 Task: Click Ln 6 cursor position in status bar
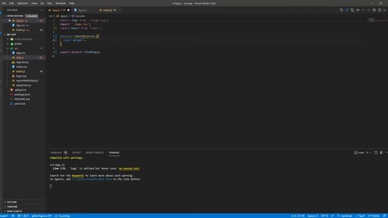pyautogui.click(x=298, y=216)
